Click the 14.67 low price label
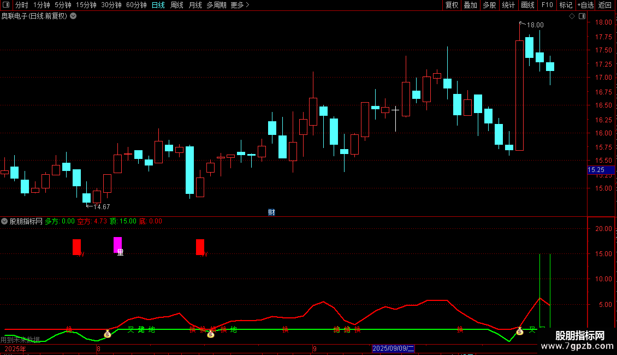 coord(102,206)
